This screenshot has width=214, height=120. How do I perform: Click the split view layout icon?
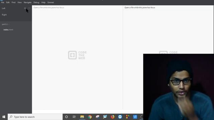(29, 8)
